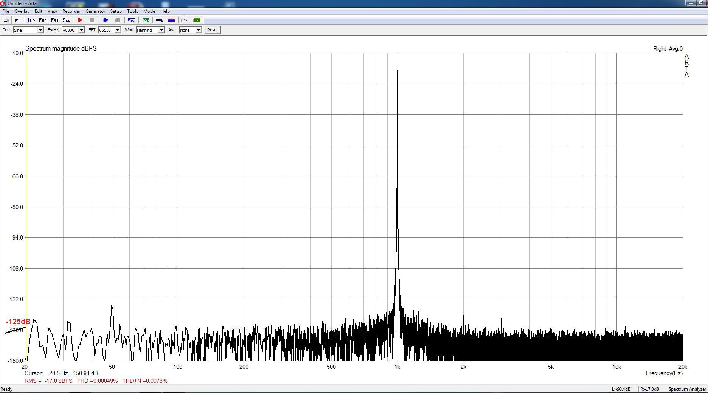This screenshot has height=393, width=708.
Task: Click the ABC text annotation icon
Action: [x=132, y=20]
